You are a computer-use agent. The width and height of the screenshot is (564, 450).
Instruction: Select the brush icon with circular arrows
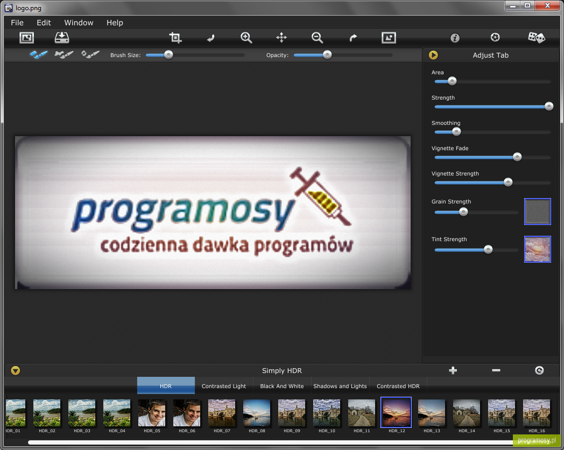point(90,55)
